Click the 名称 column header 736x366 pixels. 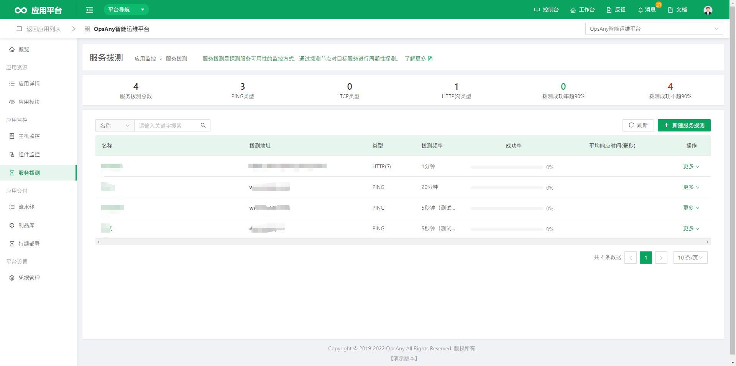[x=107, y=146]
